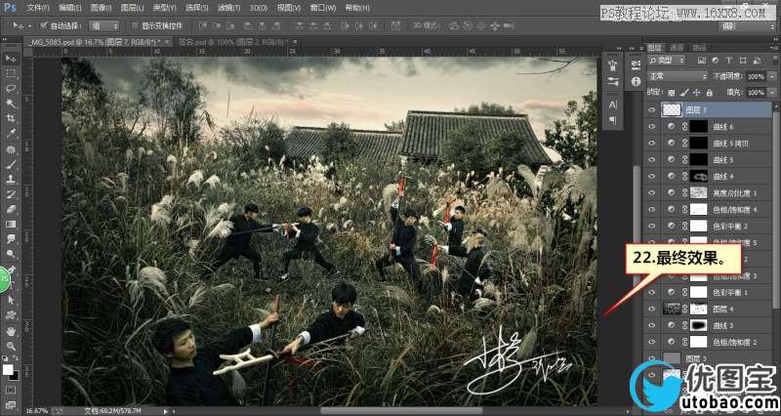This screenshot has width=781, height=416.
Task: Toggle visibility of 曲线 5 layer
Action: point(651,159)
